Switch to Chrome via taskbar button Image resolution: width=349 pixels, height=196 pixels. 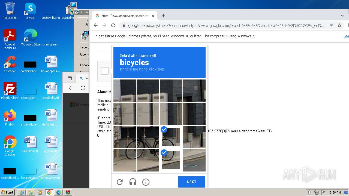point(49,192)
